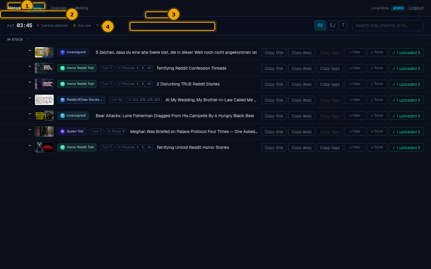Switch to the Walking tab
Viewport: 431px width, 269px height.
[x=82, y=8]
